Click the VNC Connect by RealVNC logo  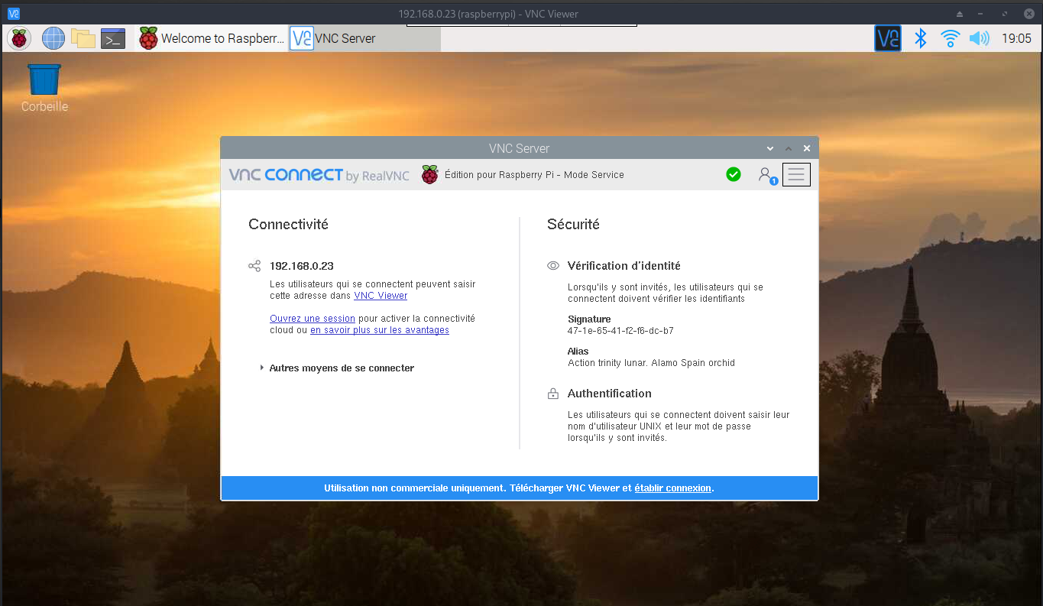pos(319,175)
